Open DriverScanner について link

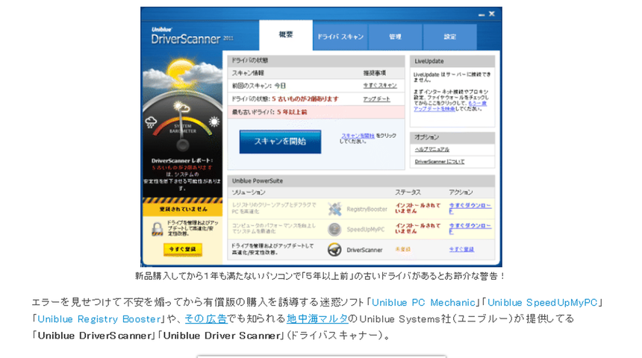tap(440, 162)
